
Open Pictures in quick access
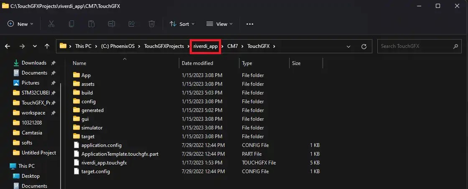pos(30,82)
